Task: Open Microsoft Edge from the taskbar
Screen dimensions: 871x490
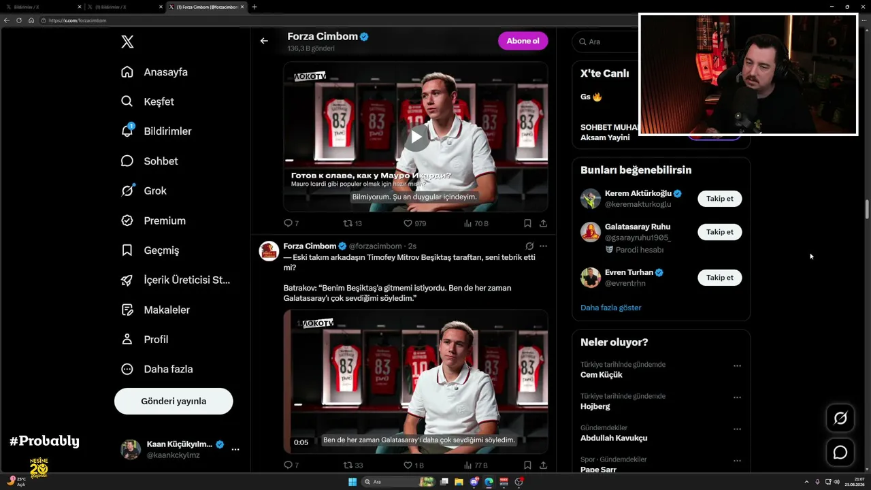Action: [489, 482]
